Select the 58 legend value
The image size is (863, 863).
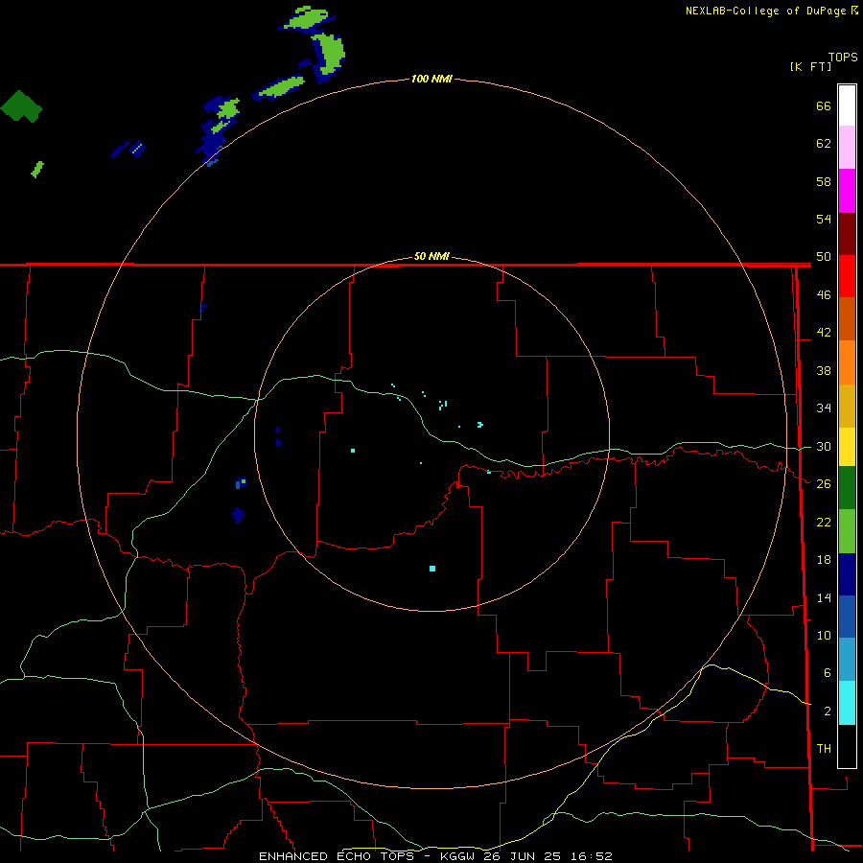[824, 181]
